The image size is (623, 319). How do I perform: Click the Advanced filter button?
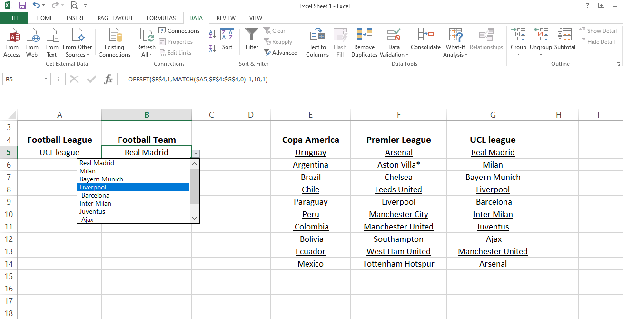280,53
